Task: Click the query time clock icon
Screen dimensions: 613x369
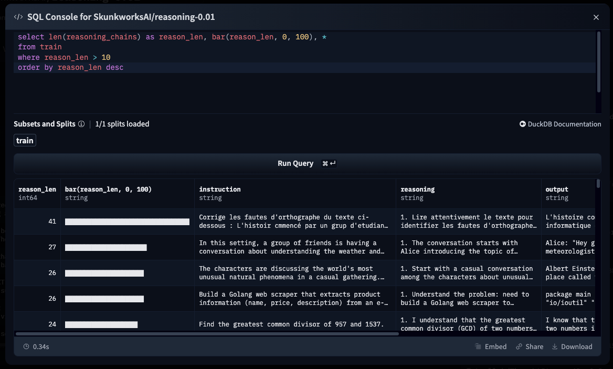Action: [x=26, y=346]
